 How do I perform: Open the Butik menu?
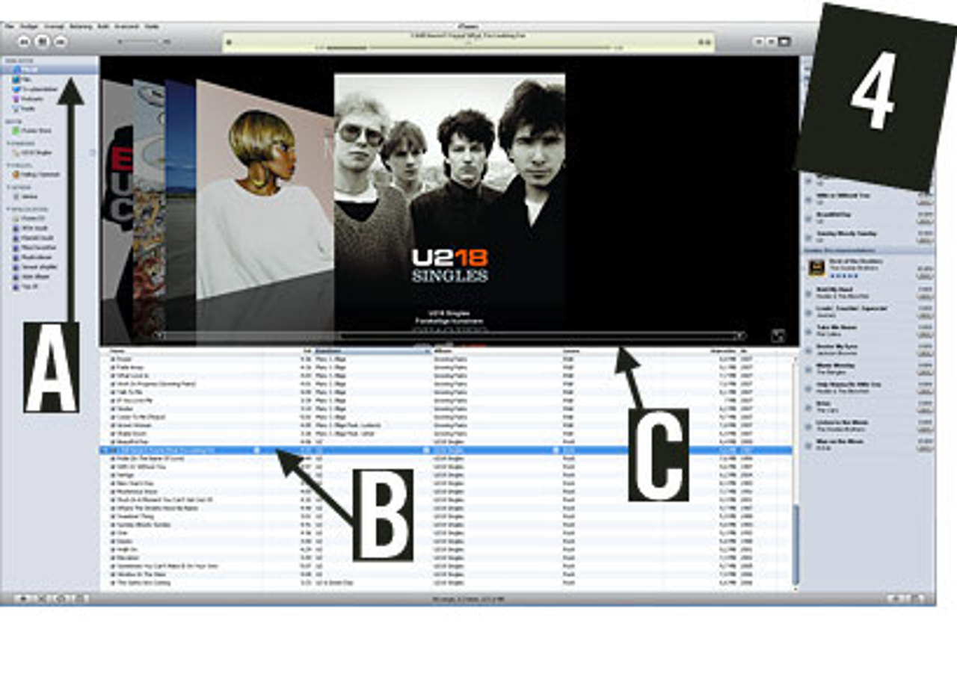[103, 26]
